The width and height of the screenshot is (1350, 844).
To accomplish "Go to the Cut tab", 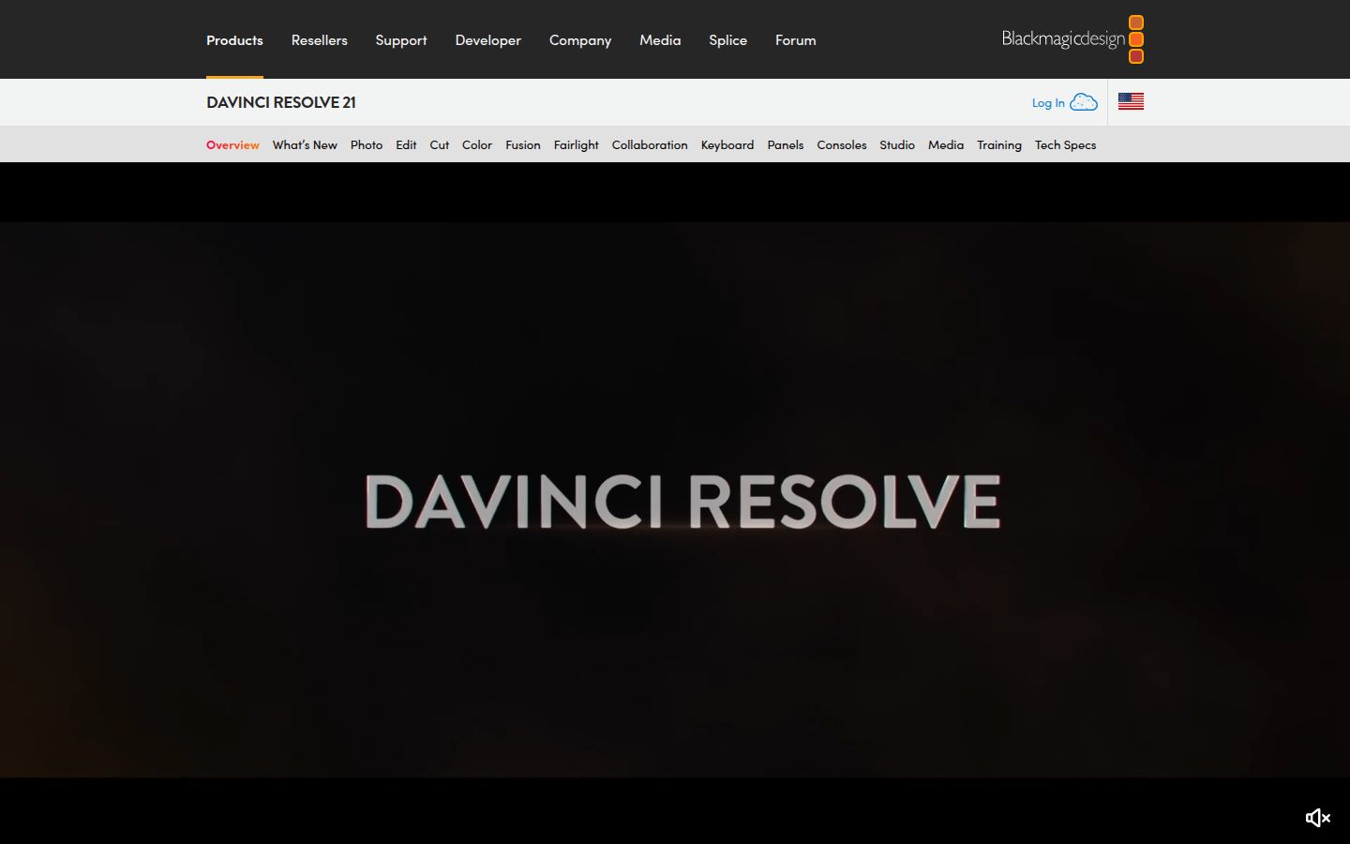I will tap(439, 145).
